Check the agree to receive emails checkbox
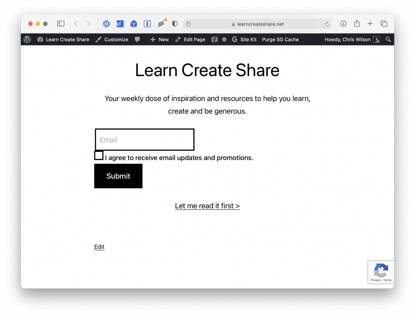Screen dimensions: 415x316 99,155
